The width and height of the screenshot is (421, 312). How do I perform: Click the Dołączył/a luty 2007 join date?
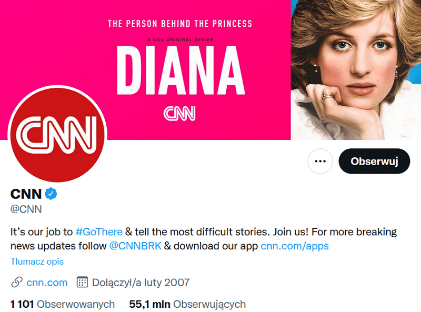pos(141,283)
